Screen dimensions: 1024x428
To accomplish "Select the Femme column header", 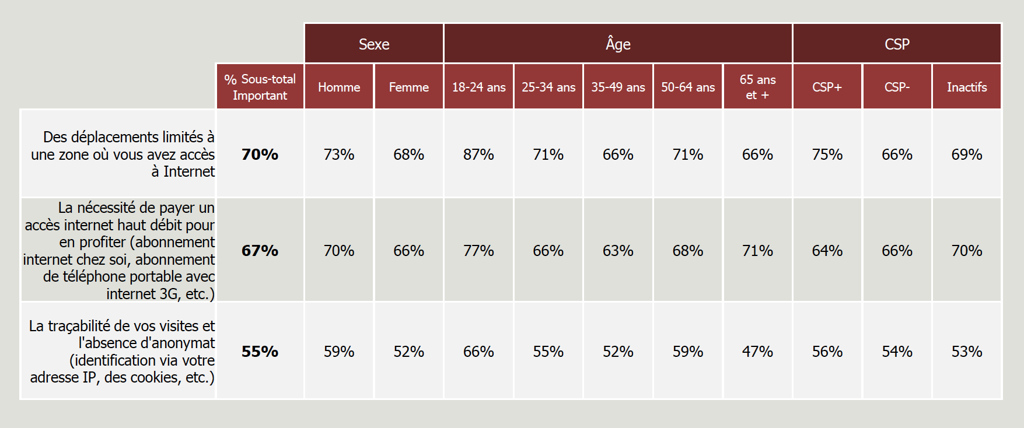I will click(x=408, y=87).
